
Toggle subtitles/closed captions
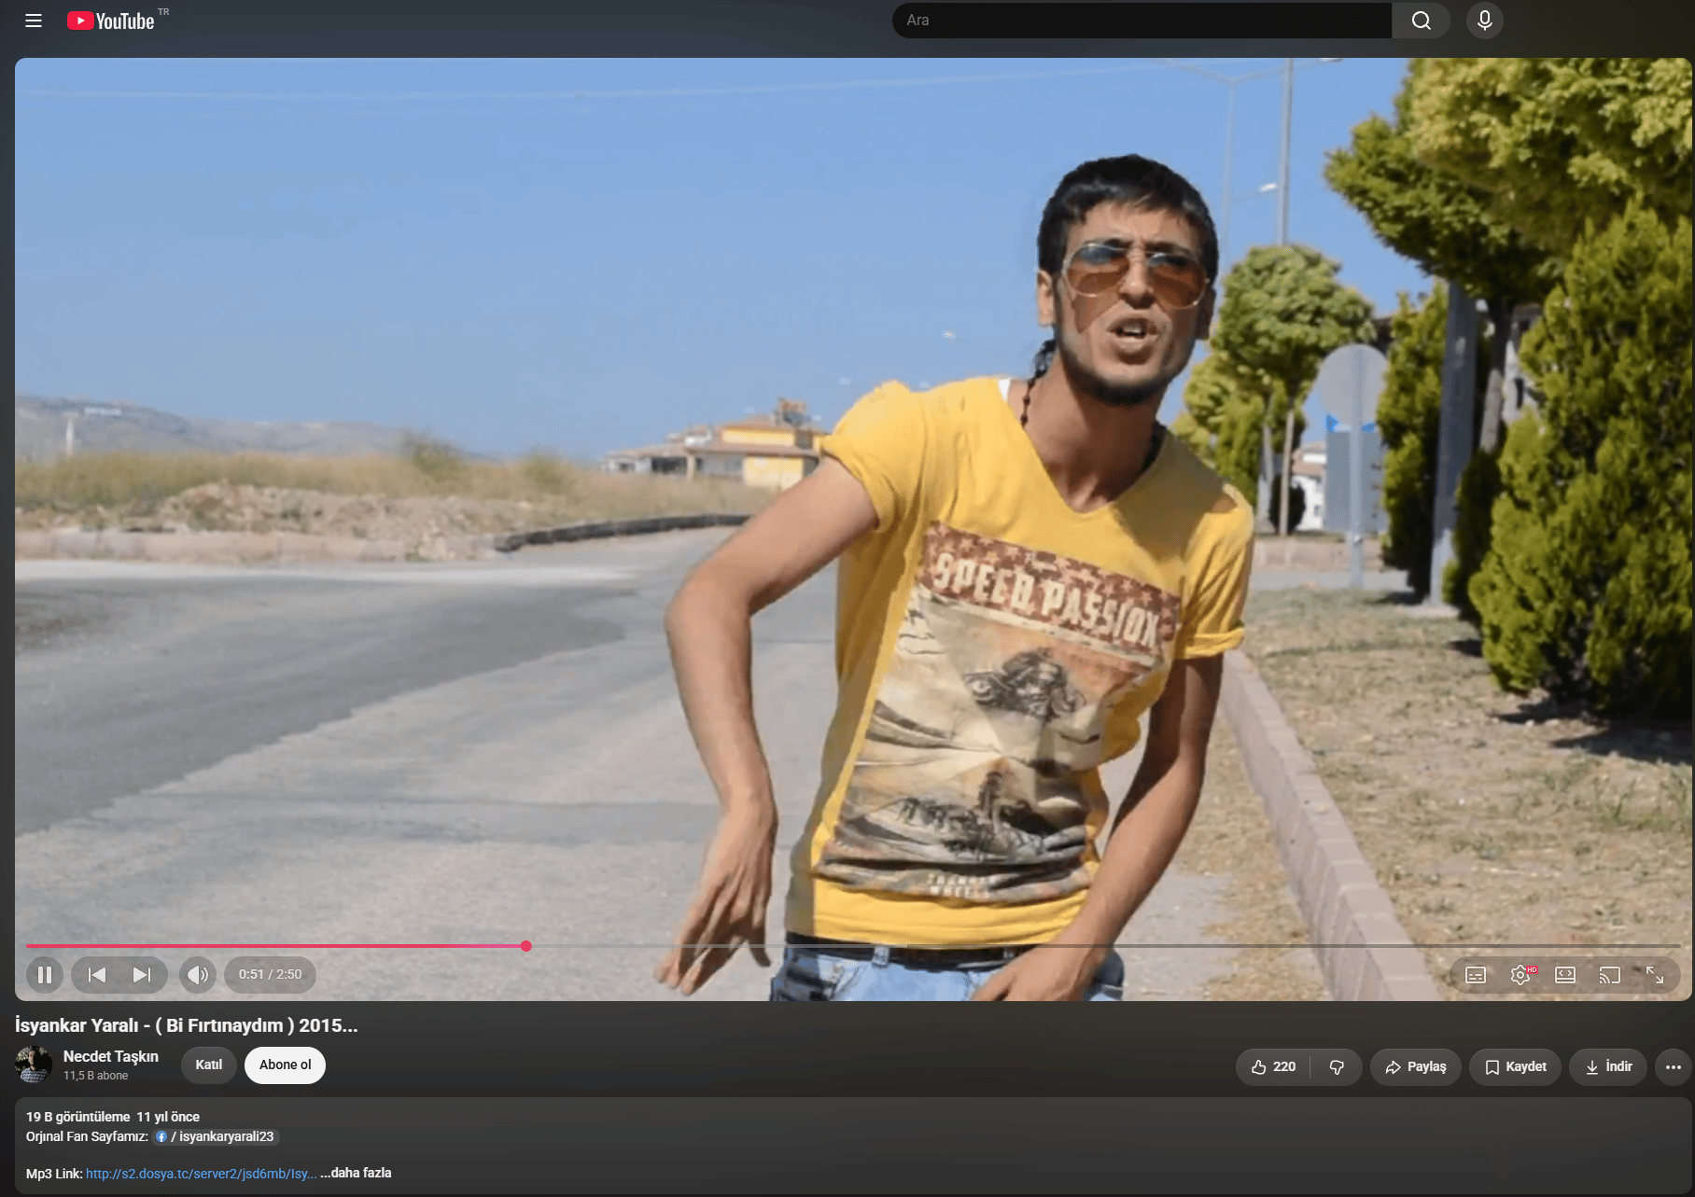coord(1476,975)
